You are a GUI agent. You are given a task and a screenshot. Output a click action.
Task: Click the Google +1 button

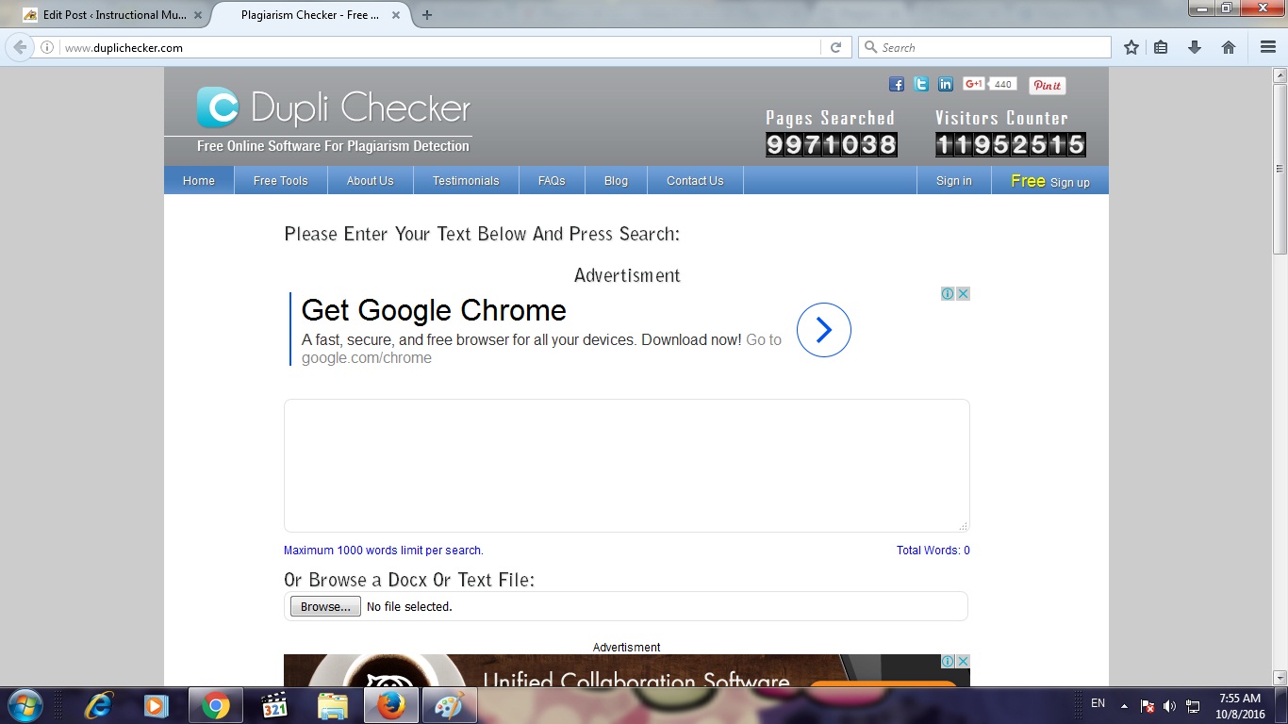click(x=974, y=84)
